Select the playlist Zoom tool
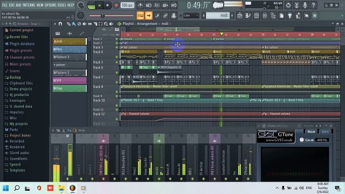Viewport: 345px width, 194px height. tap(106, 24)
